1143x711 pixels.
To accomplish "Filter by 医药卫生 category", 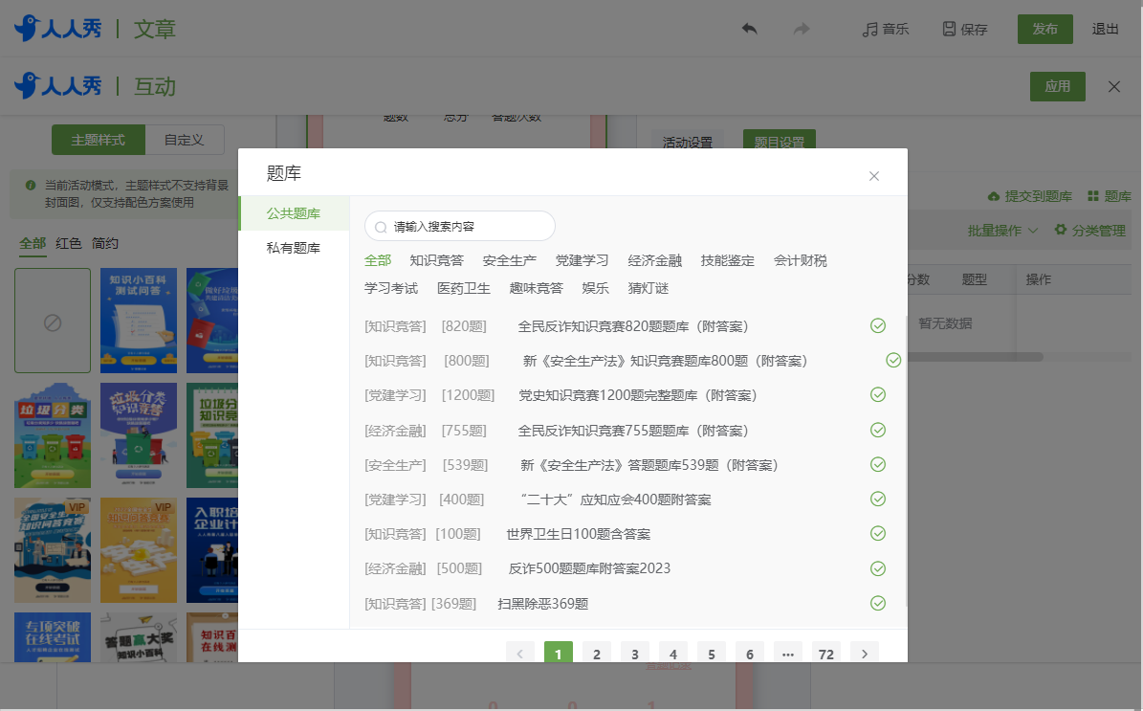I will 464,288.
